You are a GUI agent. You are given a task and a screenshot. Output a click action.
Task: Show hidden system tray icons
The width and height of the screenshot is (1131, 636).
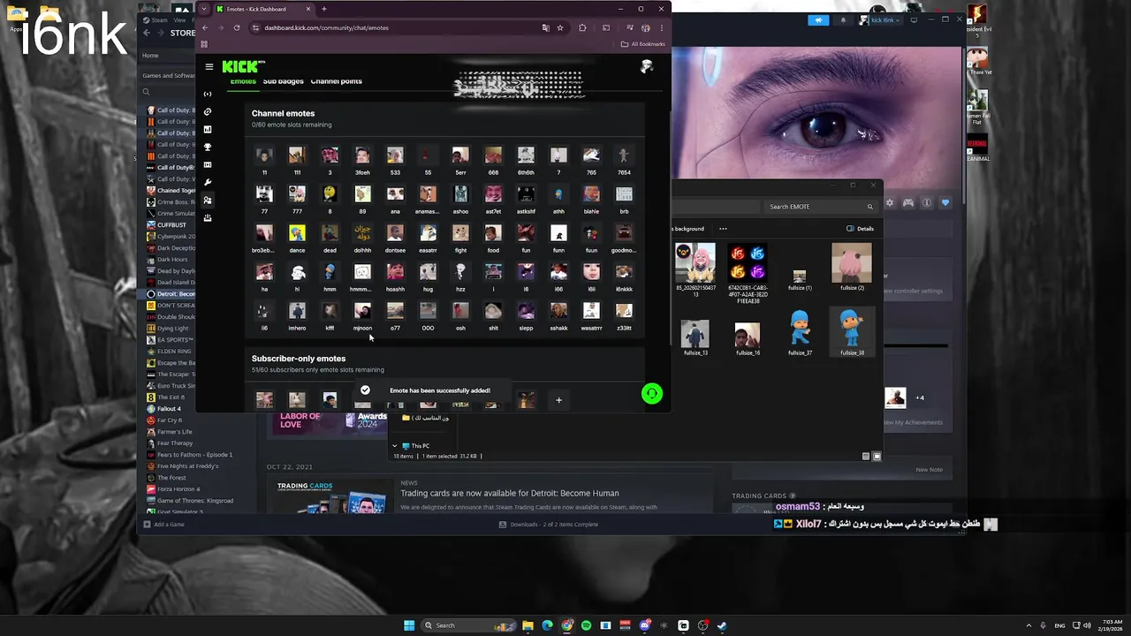[1028, 625]
